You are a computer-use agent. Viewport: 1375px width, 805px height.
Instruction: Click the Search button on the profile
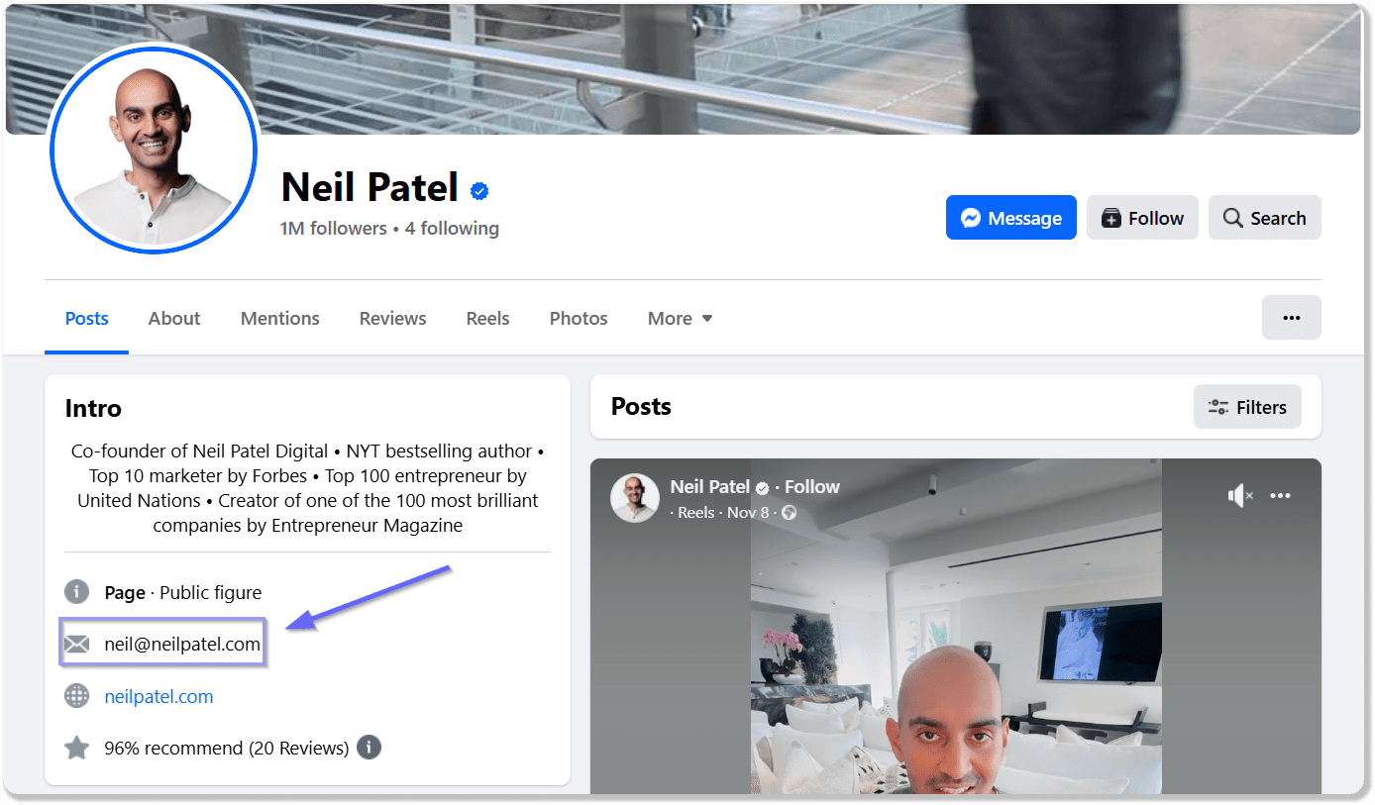point(1265,218)
